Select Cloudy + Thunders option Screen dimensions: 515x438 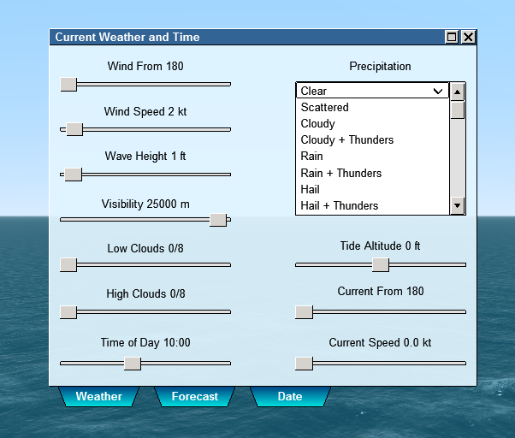[x=372, y=140]
